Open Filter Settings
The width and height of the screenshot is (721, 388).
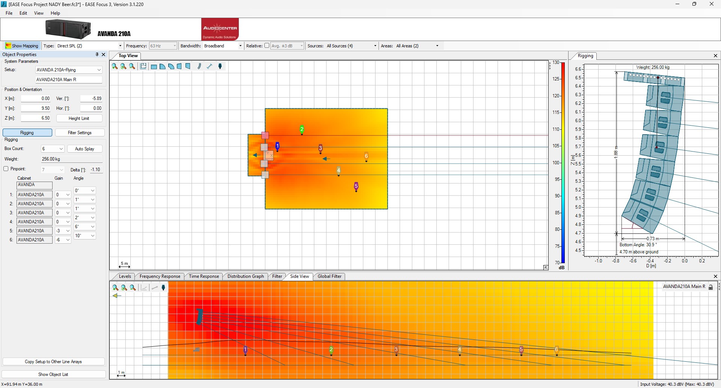click(x=80, y=133)
